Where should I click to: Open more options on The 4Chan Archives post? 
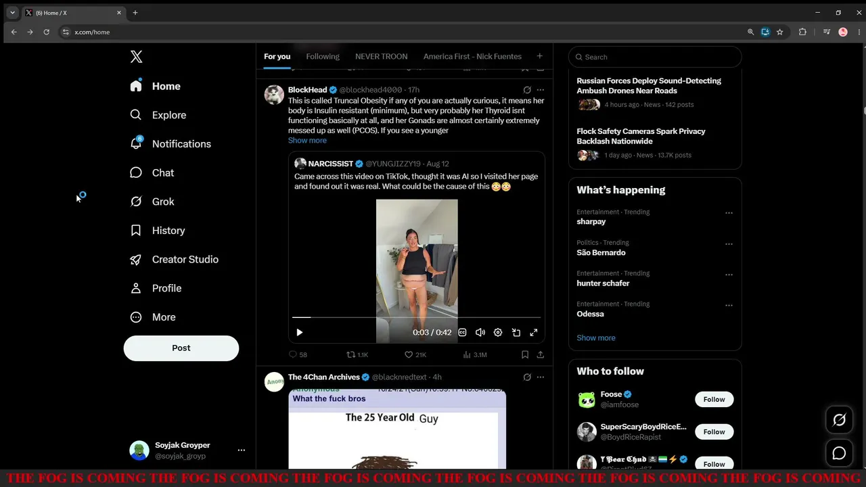tap(540, 377)
